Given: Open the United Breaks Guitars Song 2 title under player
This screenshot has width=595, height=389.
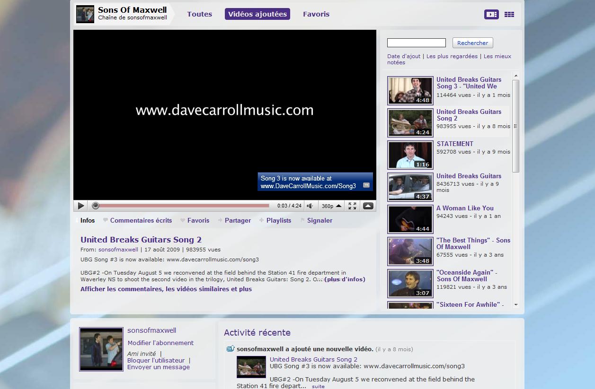Looking at the screenshot, I should [x=141, y=240].
